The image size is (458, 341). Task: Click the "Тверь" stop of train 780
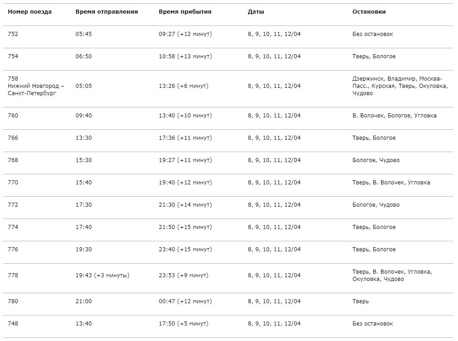(361, 301)
